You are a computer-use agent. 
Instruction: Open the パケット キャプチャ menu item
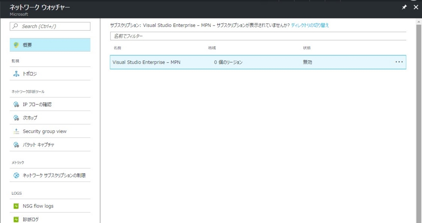(50, 145)
